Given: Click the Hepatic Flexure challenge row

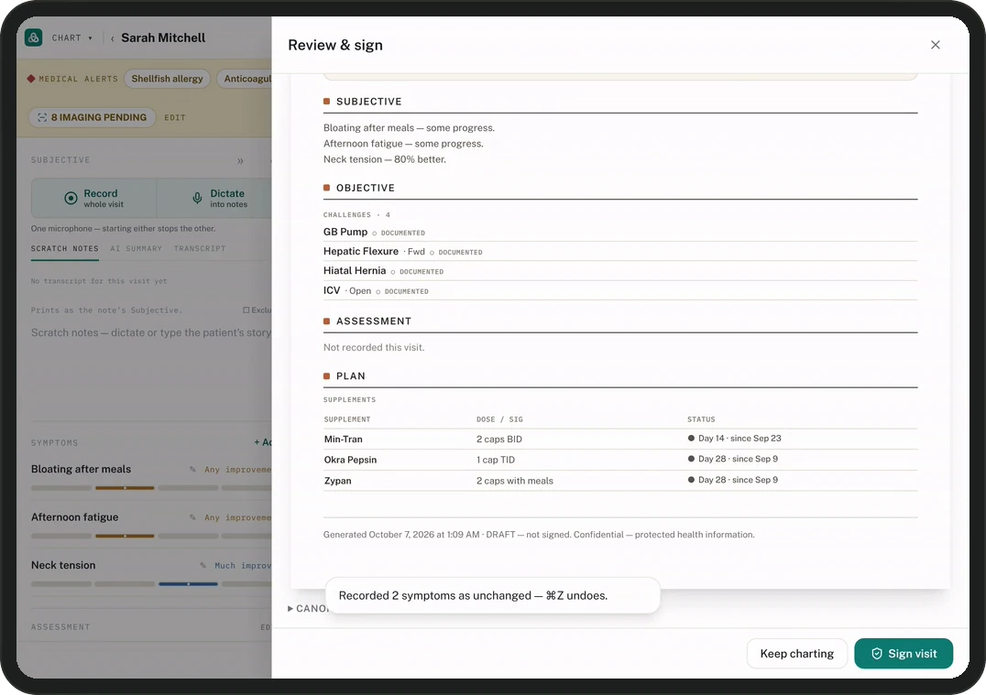Looking at the screenshot, I should (620, 252).
